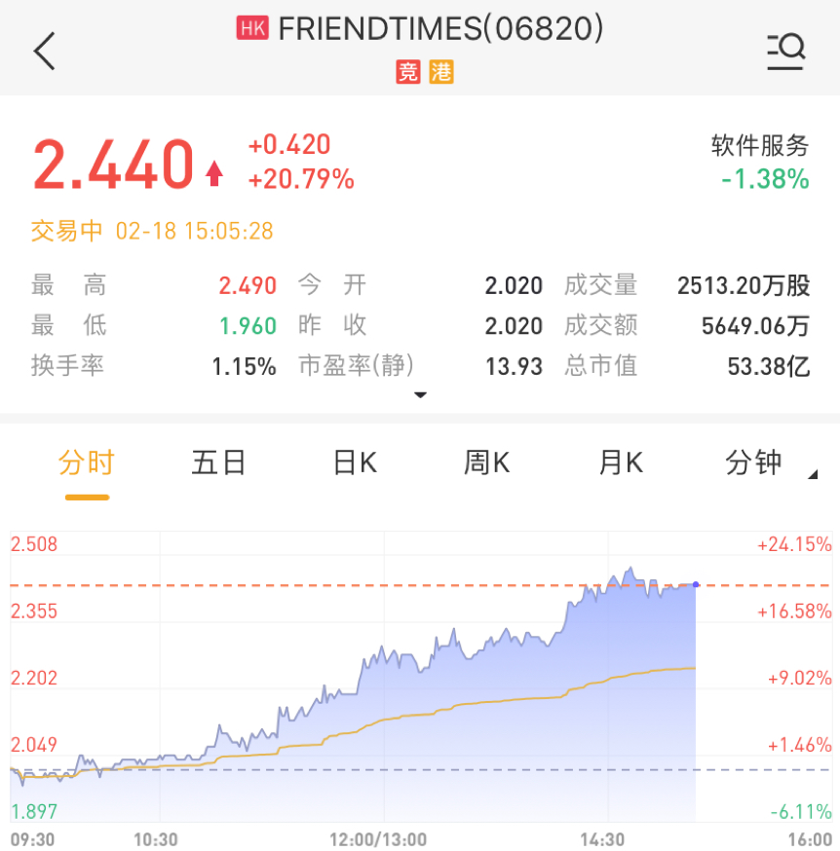Image resolution: width=840 pixels, height=851 pixels.
Task: Tap the back arrow icon
Action: [x=45, y=51]
